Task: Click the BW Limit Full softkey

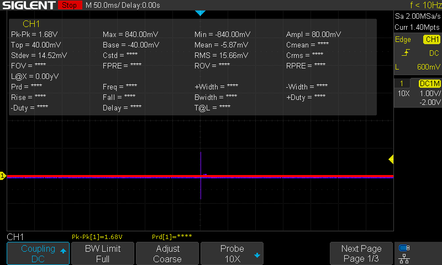Action: 103,253
